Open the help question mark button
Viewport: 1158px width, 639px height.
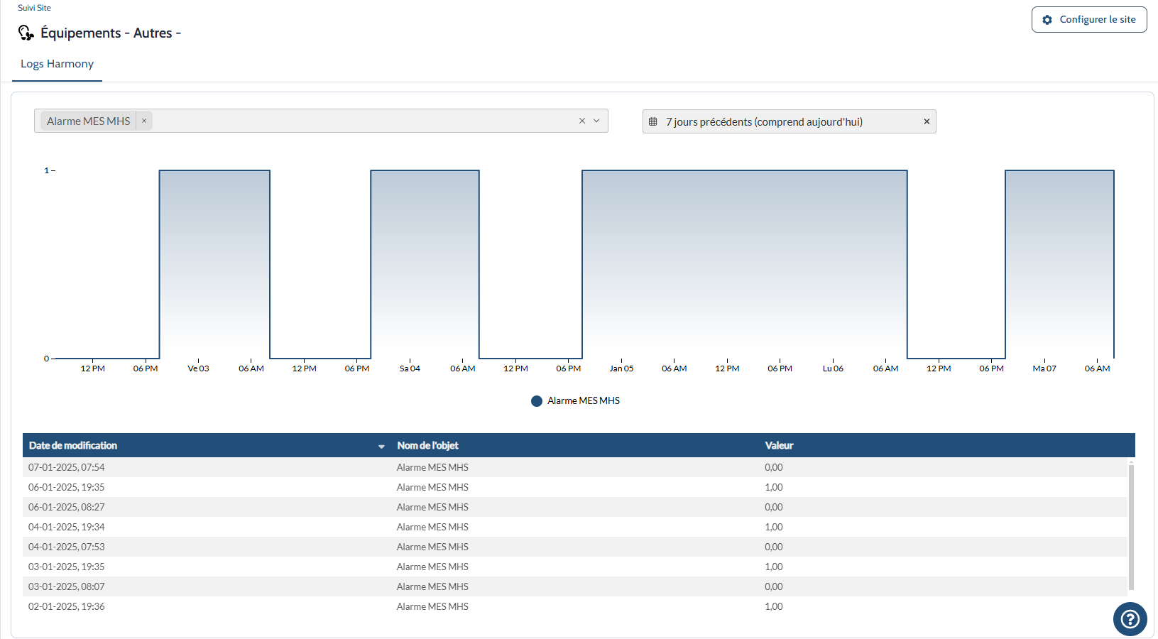[1130, 619]
